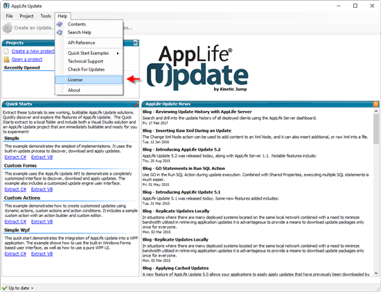Extract VB for Simple Wpf example
The image size is (381, 292).
click(42, 254)
